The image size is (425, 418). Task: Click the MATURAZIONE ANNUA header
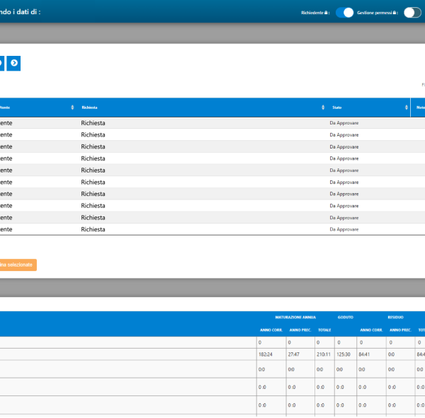pos(295,318)
